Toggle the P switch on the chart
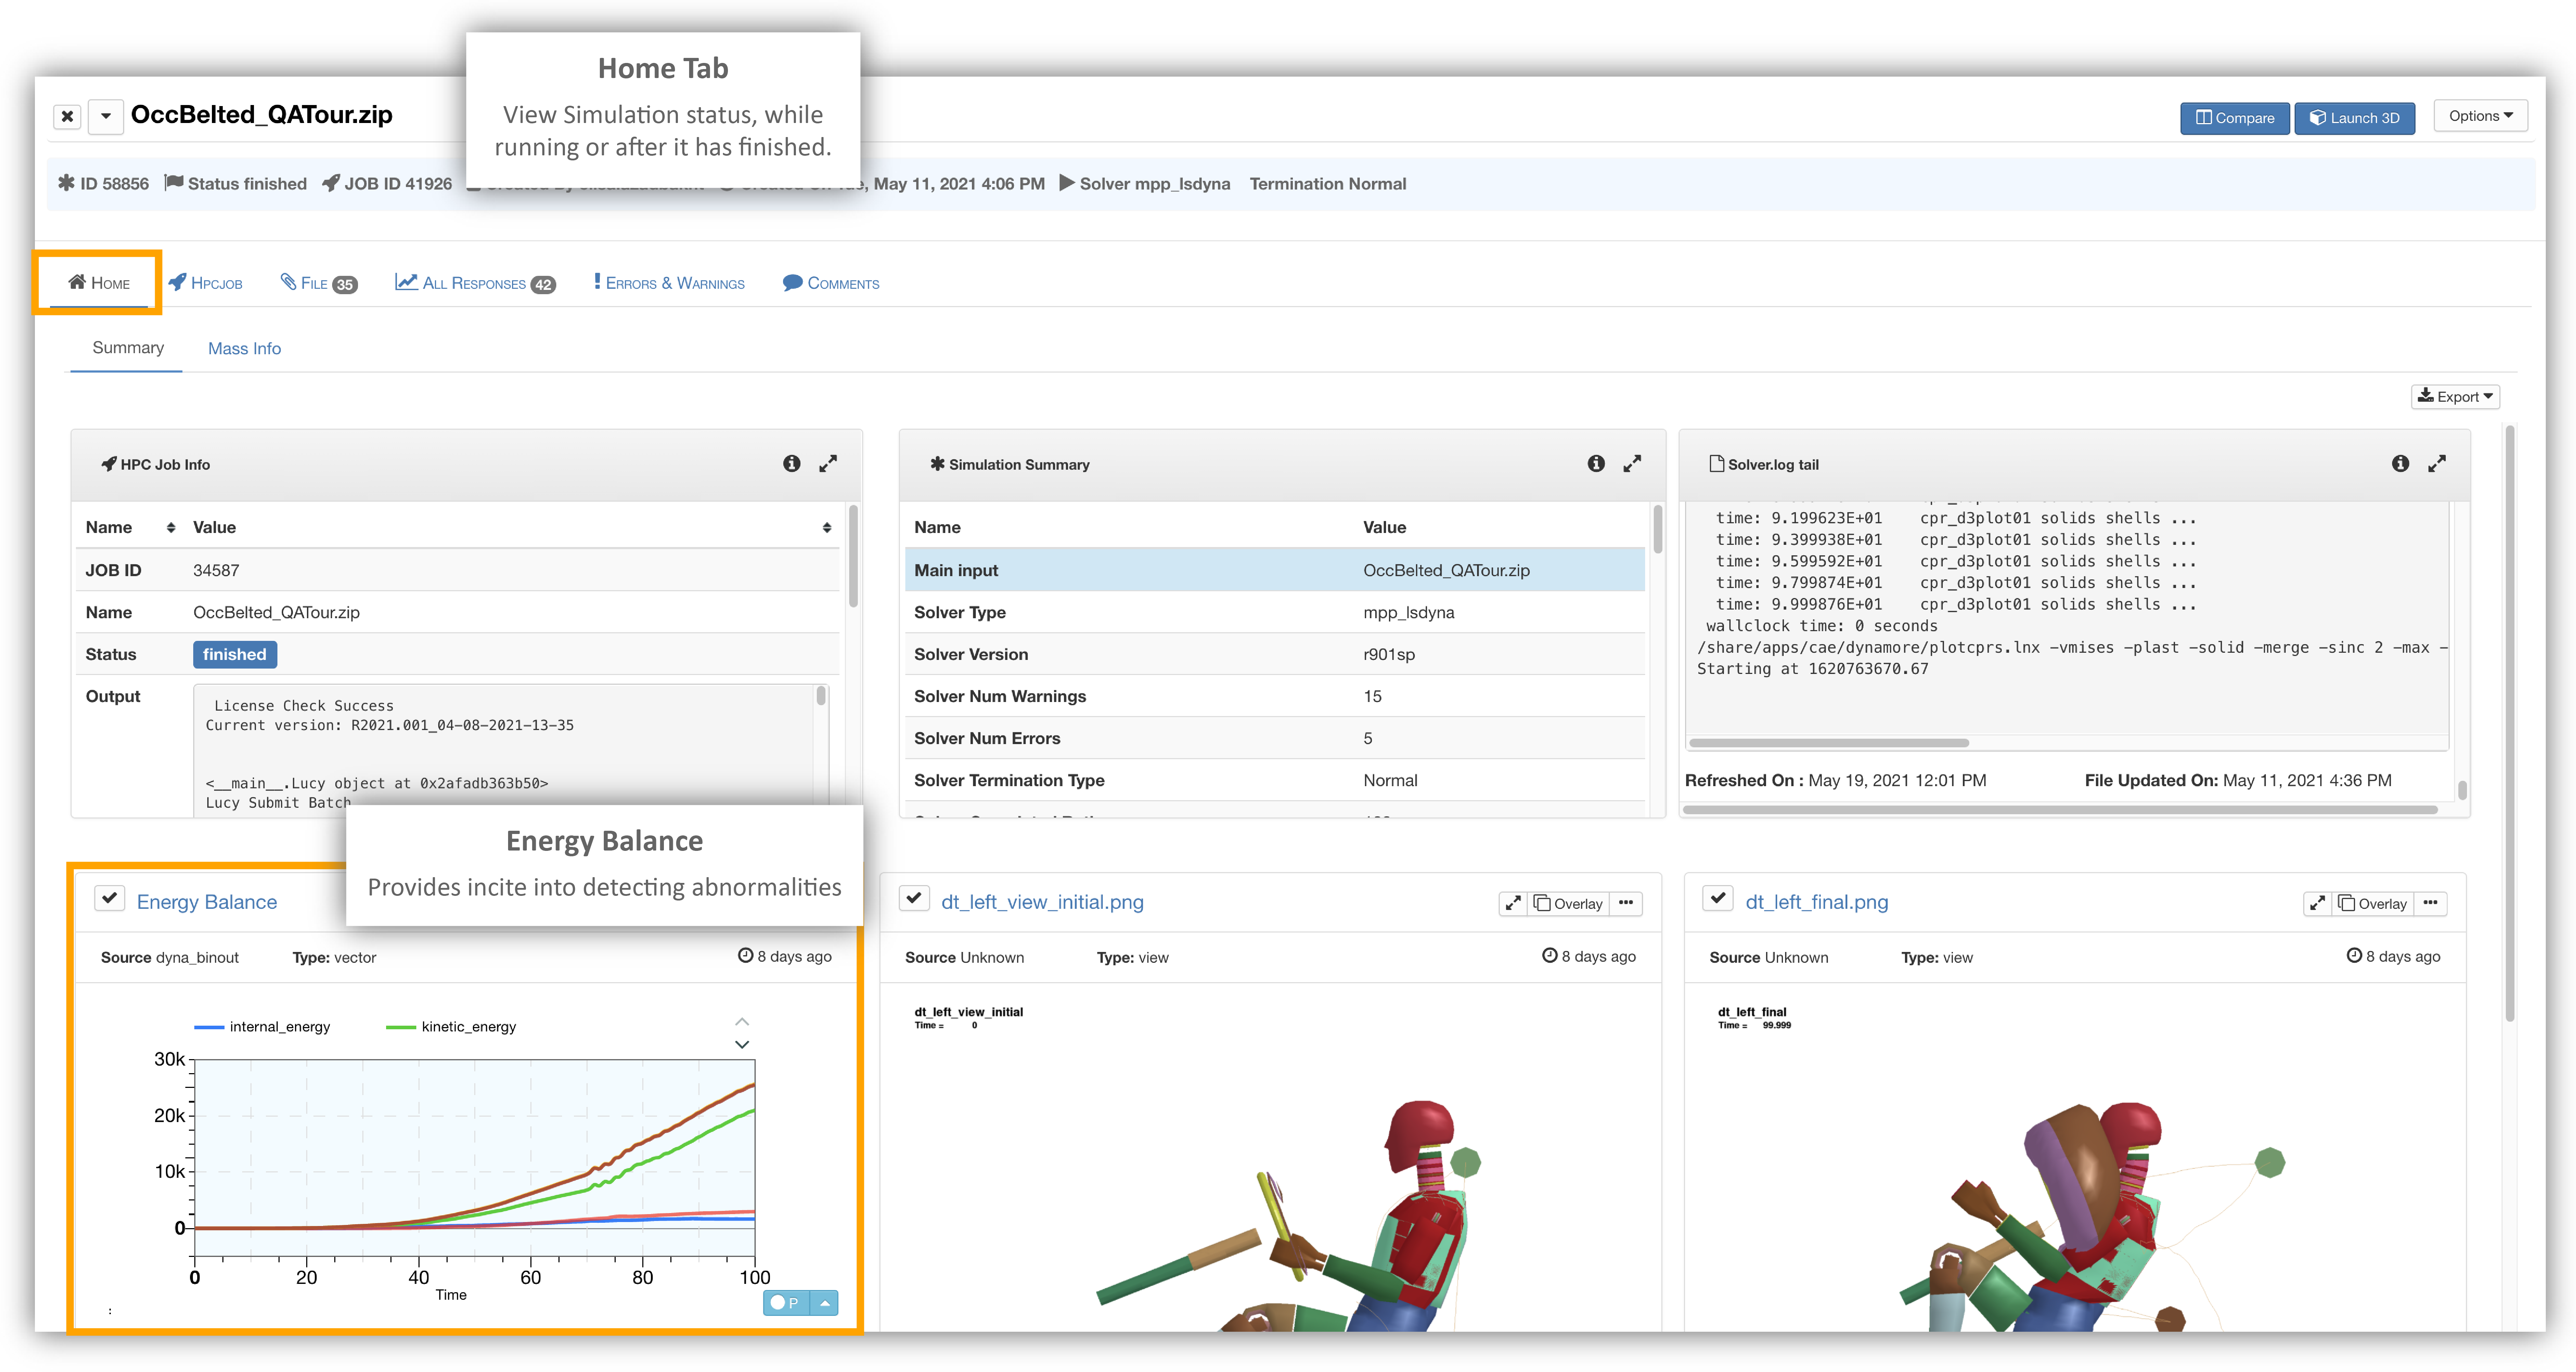 [x=785, y=1303]
